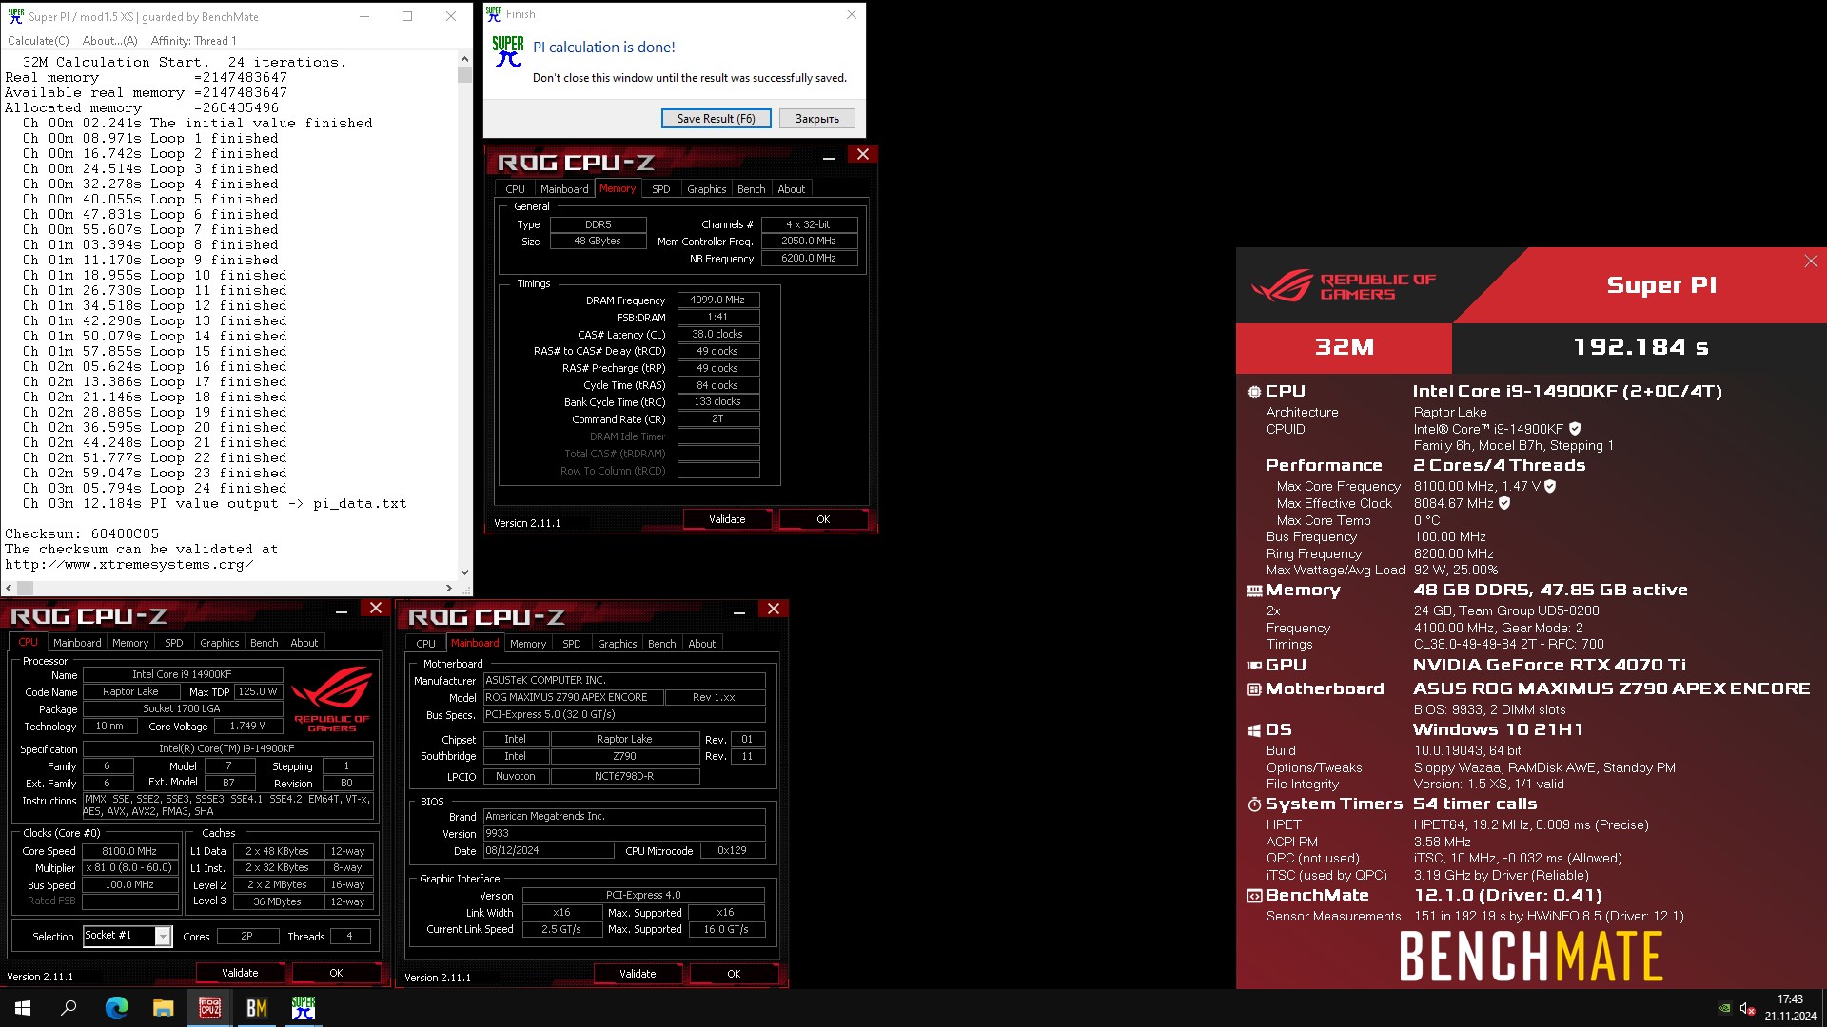
Task: Click the BenchMate section icon
Action: tap(1254, 896)
